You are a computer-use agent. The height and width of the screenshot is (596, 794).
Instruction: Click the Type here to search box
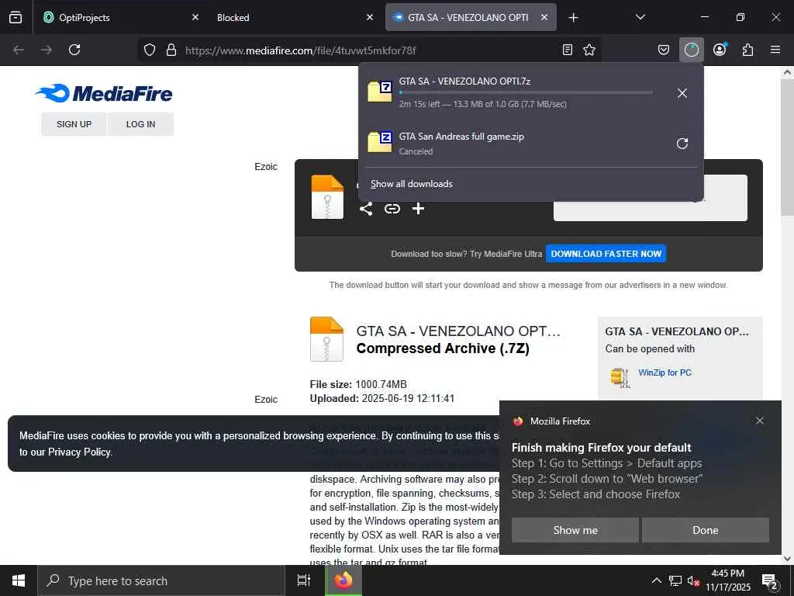(x=161, y=580)
